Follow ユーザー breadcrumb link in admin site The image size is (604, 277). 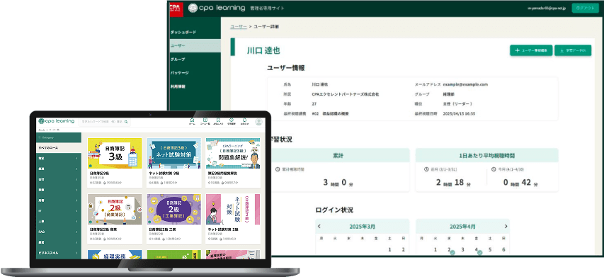pyautogui.click(x=239, y=27)
